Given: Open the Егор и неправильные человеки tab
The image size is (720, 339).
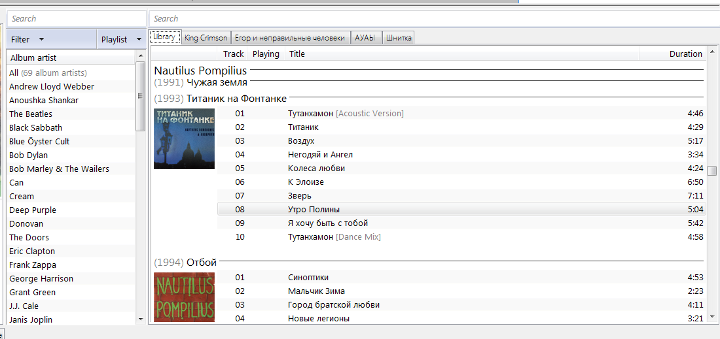Looking at the screenshot, I should coord(290,38).
